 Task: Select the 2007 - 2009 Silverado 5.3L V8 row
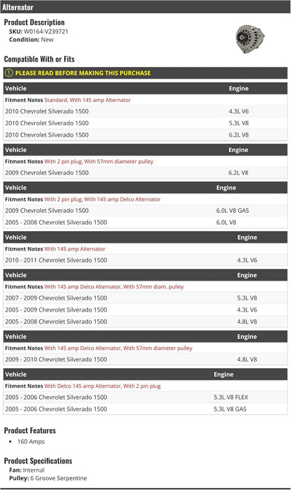click(x=145, y=298)
